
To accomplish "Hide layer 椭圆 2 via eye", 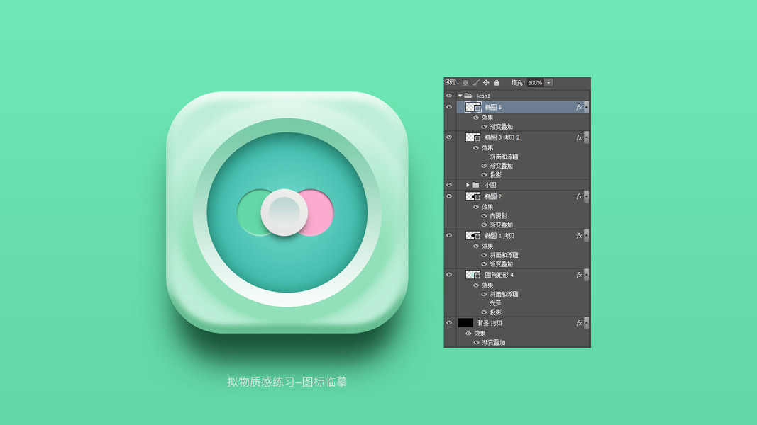I will [449, 196].
